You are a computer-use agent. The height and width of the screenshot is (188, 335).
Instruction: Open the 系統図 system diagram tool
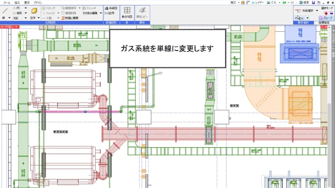[111, 8]
